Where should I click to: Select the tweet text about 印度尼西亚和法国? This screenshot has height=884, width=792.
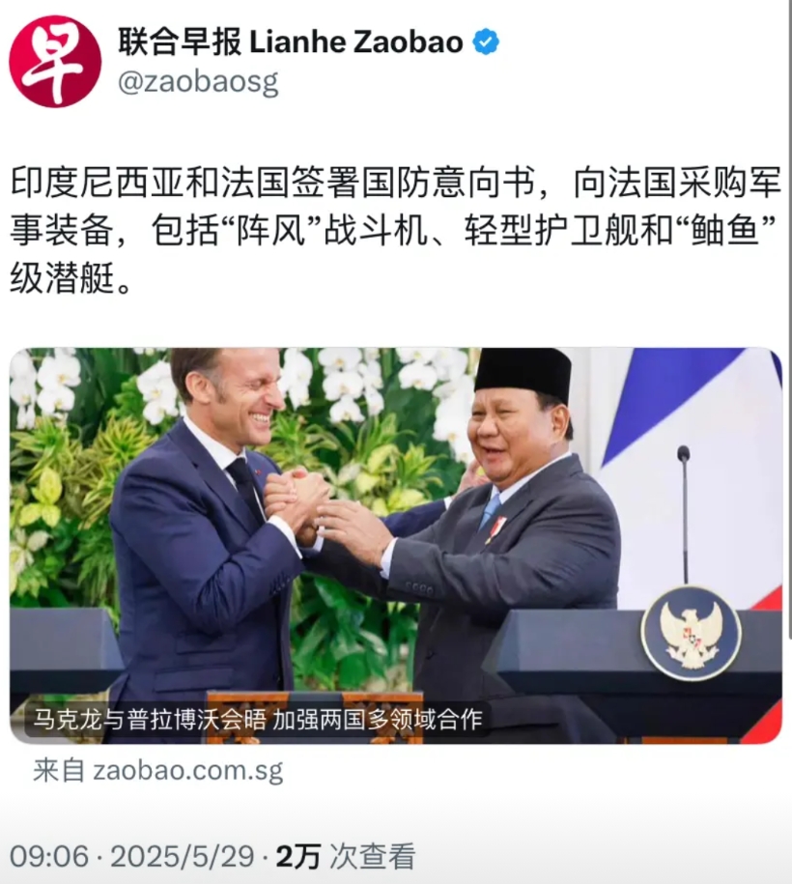click(x=396, y=230)
